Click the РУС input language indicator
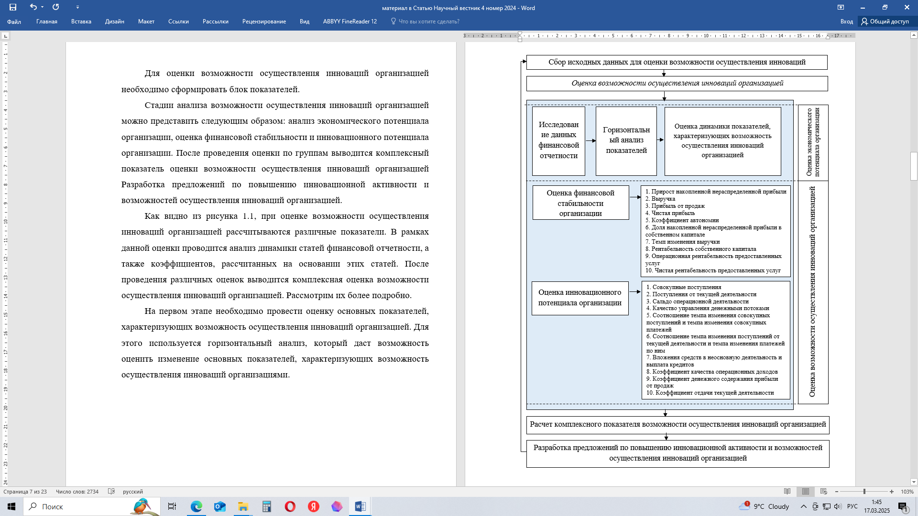Image resolution: width=918 pixels, height=516 pixels. click(852, 506)
